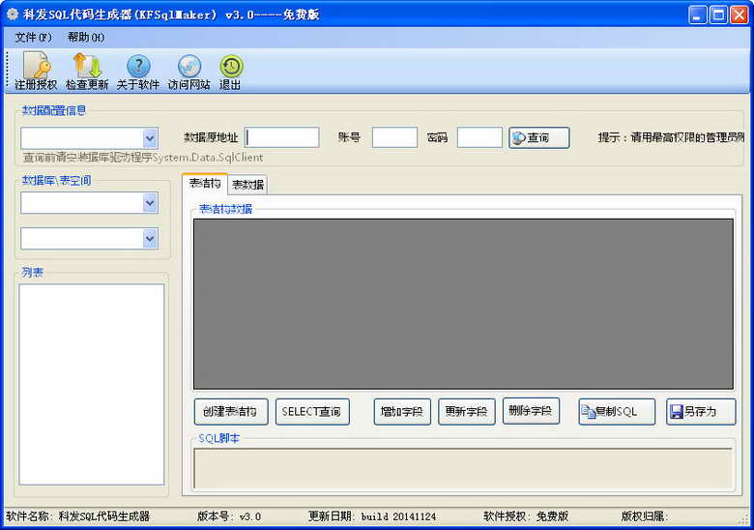Click the 更新字段 update field button
The height and width of the screenshot is (530, 754).
tap(467, 412)
